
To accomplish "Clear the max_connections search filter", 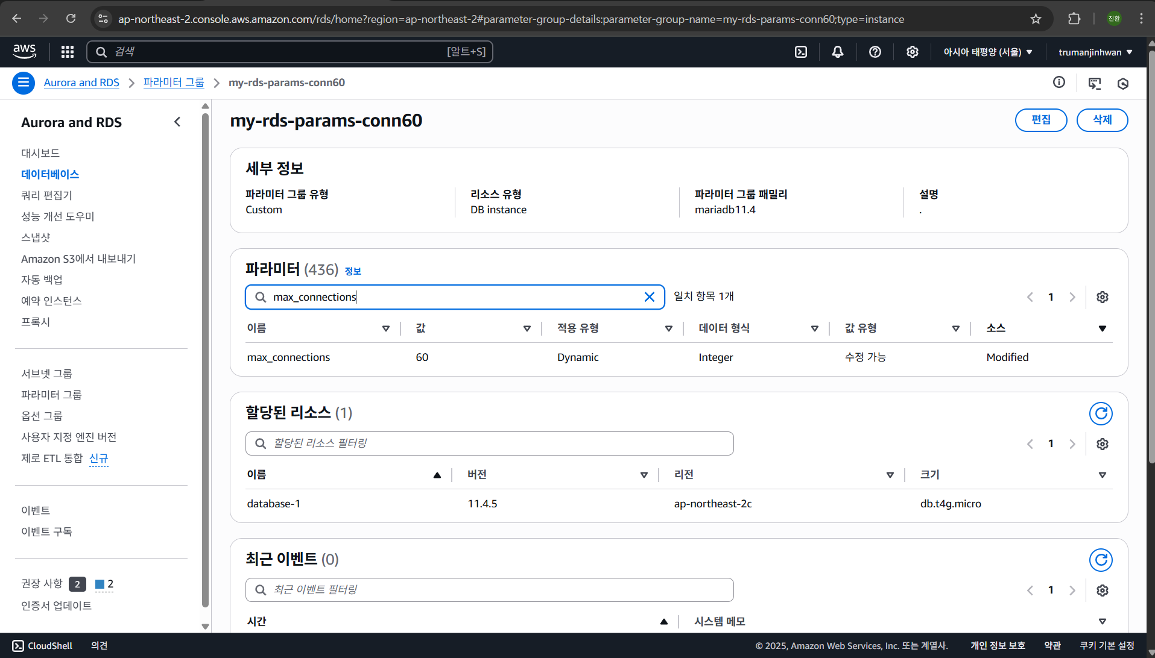I will [x=649, y=297].
